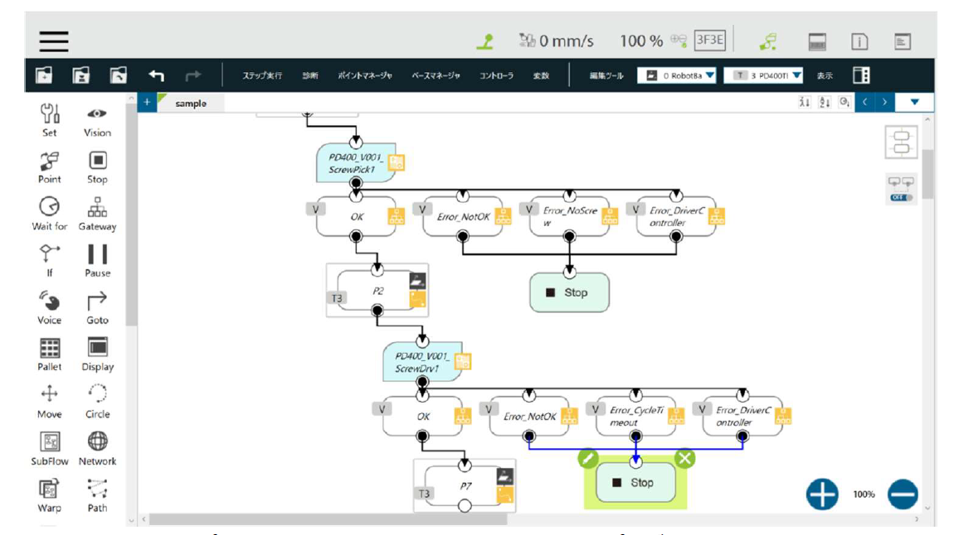Click the open project icon
This screenshot has width=959, height=535.
pyautogui.click(x=118, y=75)
